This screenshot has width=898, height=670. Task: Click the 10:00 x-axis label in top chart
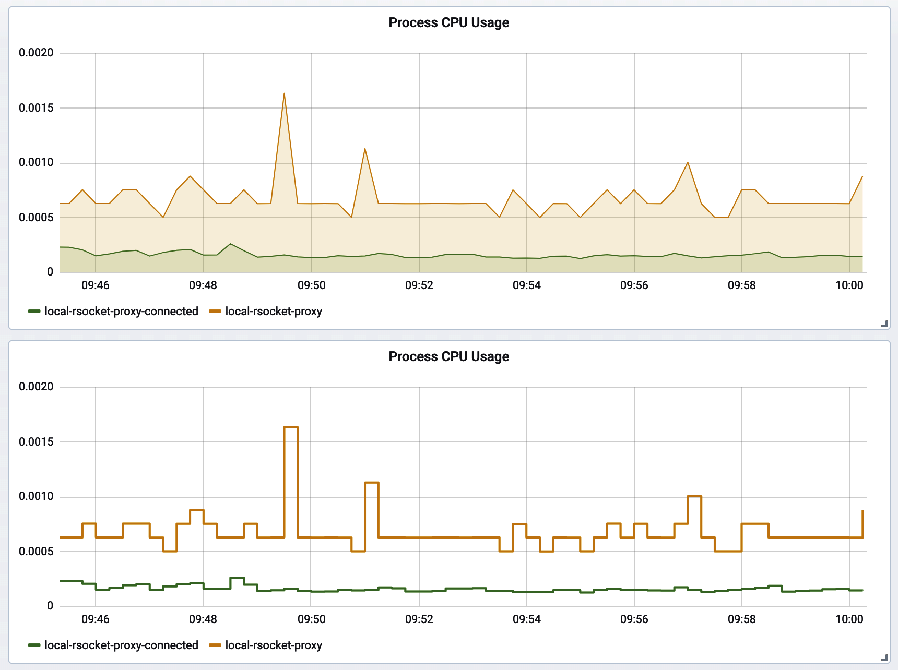849,285
